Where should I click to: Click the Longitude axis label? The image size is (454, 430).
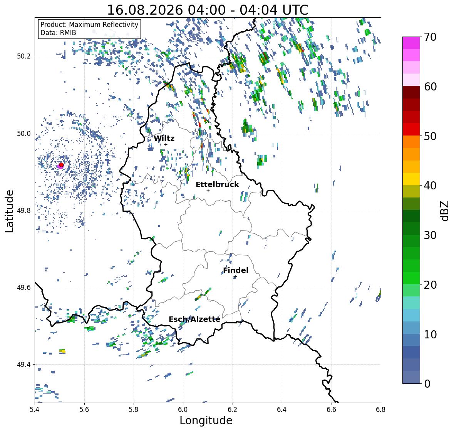point(206,420)
